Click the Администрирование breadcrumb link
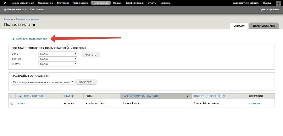This screenshot has height=136, width=283. click(x=27, y=19)
